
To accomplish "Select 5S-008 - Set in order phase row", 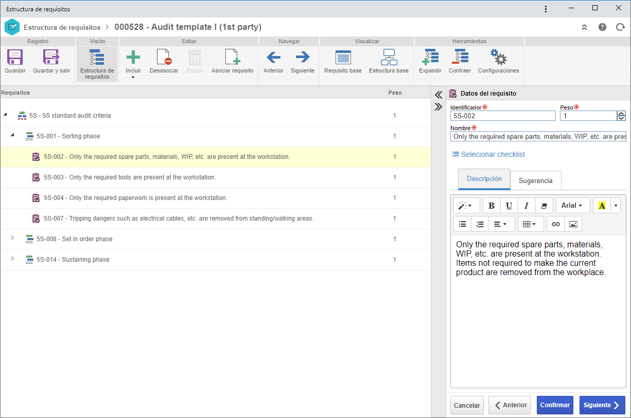I will (215, 239).
